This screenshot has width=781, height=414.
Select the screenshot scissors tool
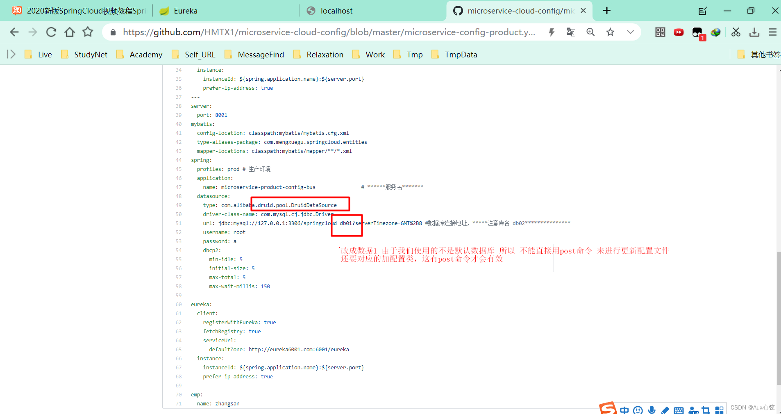coord(736,33)
